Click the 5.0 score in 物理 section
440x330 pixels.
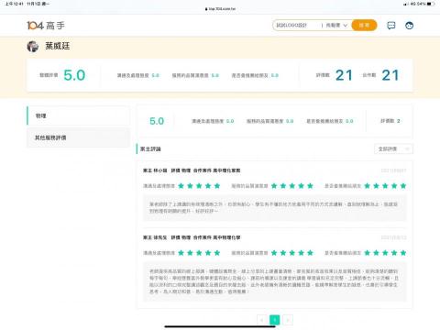point(157,121)
